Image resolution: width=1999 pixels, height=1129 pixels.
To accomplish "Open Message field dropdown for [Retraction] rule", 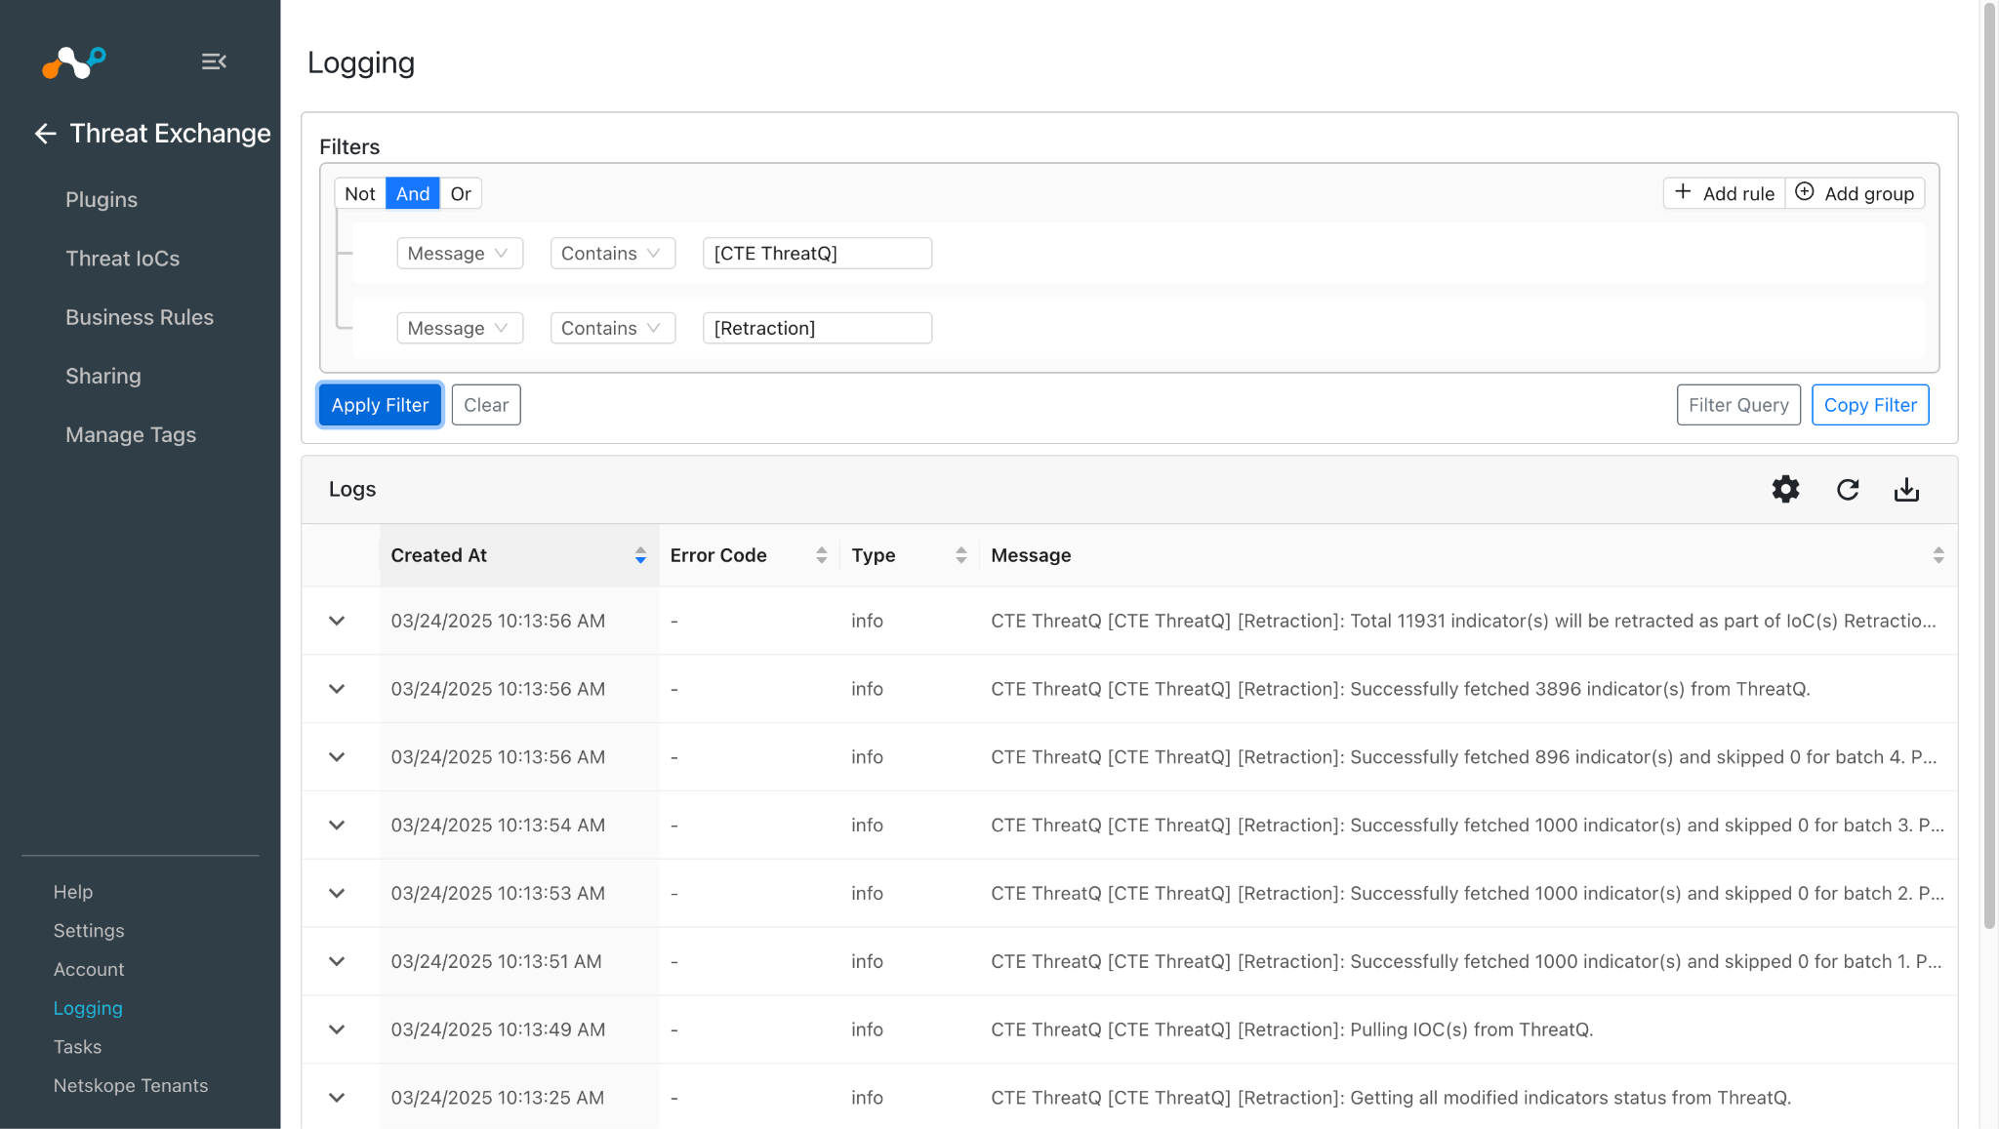I will 460,328.
